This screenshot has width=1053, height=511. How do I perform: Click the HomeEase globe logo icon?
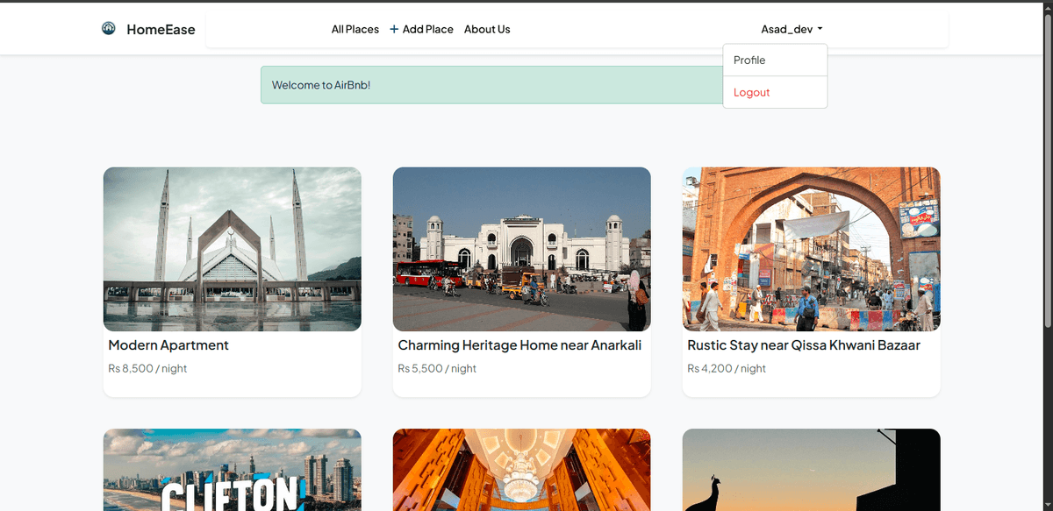pos(108,28)
